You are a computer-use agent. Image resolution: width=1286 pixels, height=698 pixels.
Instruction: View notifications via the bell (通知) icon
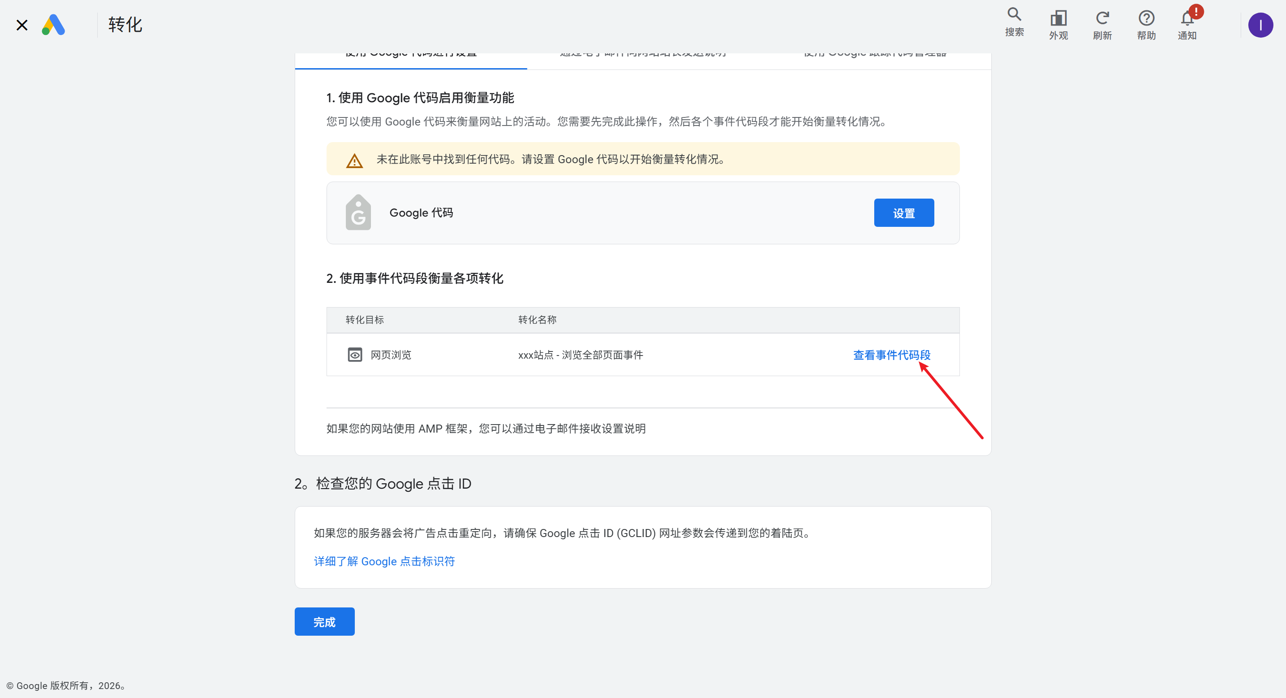click(1187, 25)
